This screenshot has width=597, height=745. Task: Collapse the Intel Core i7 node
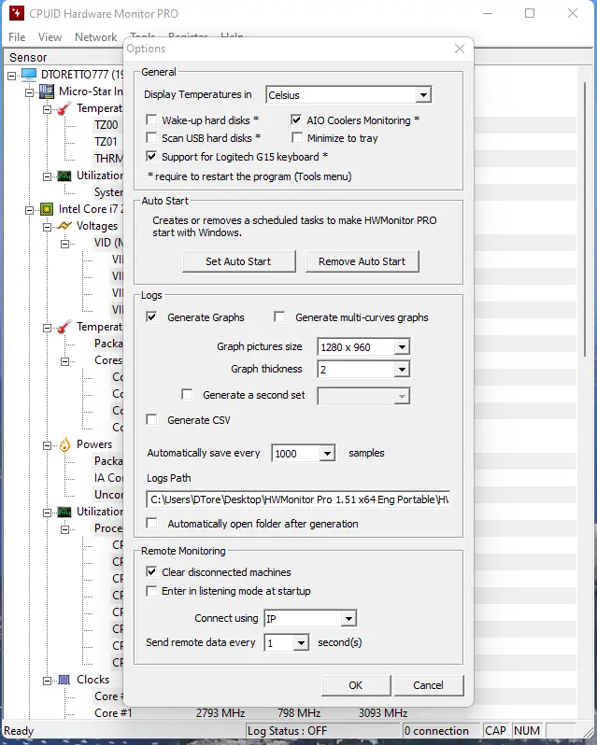[30, 209]
